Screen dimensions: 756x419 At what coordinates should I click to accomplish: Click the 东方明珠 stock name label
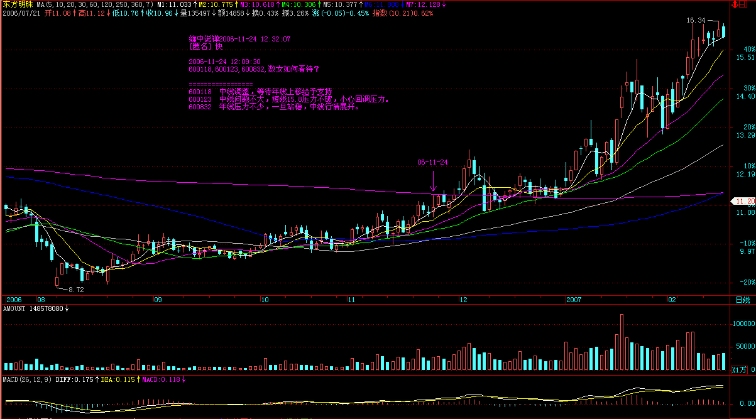18,4
